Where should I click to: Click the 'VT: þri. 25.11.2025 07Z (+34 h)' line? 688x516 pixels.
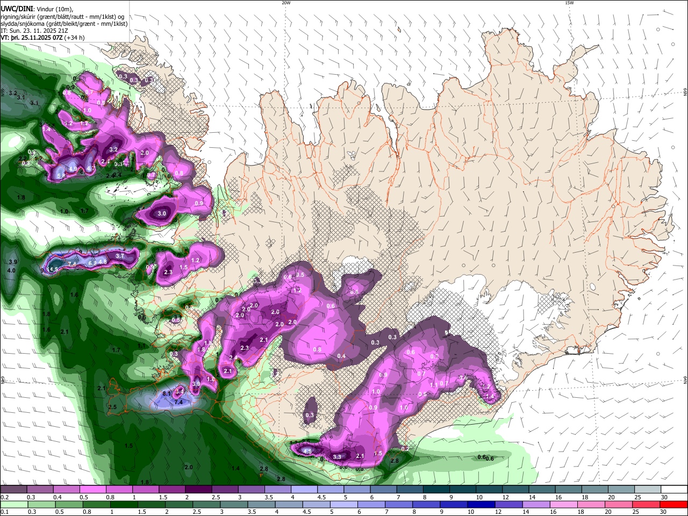42,38
